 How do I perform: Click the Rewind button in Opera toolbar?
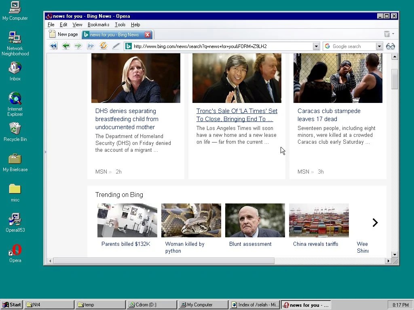[53, 46]
